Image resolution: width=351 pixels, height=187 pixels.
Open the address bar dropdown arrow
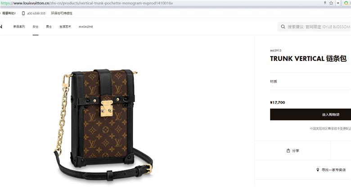[338, 3]
